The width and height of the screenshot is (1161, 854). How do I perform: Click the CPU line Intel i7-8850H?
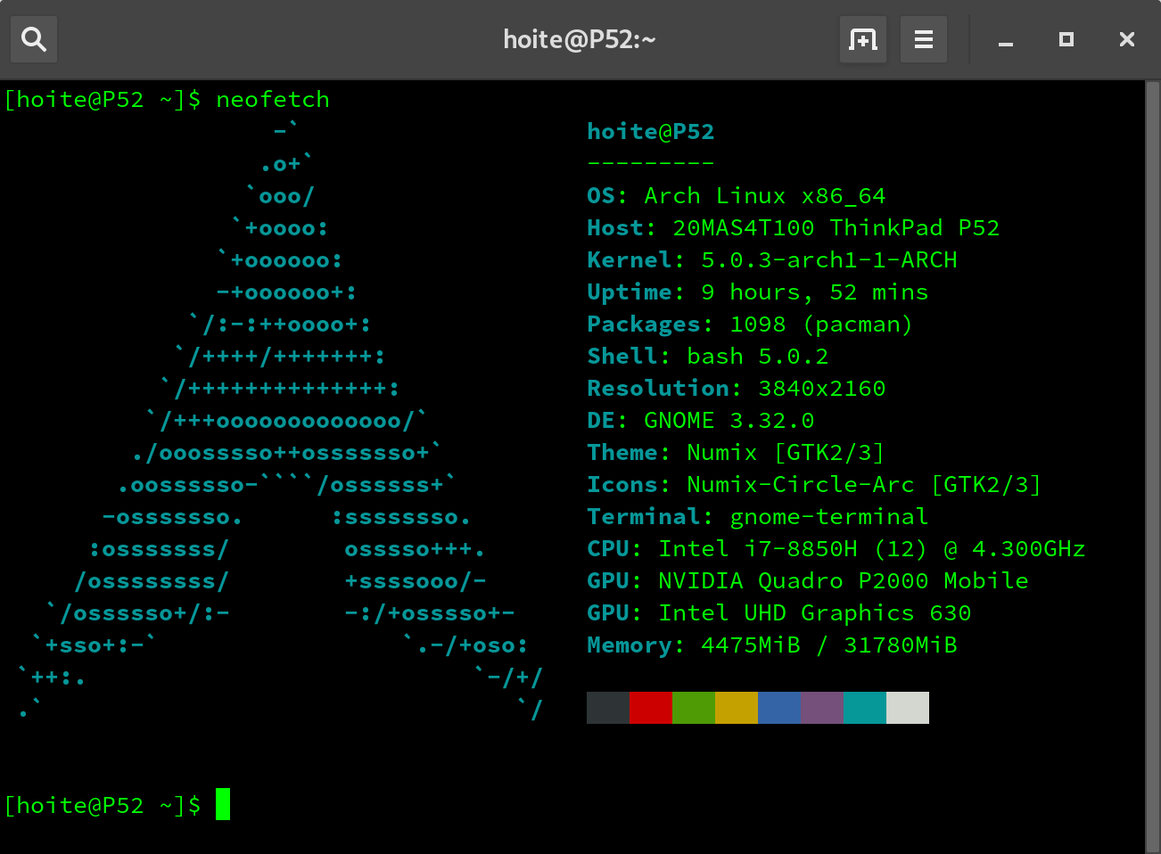pyautogui.click(x=836, y=549)
